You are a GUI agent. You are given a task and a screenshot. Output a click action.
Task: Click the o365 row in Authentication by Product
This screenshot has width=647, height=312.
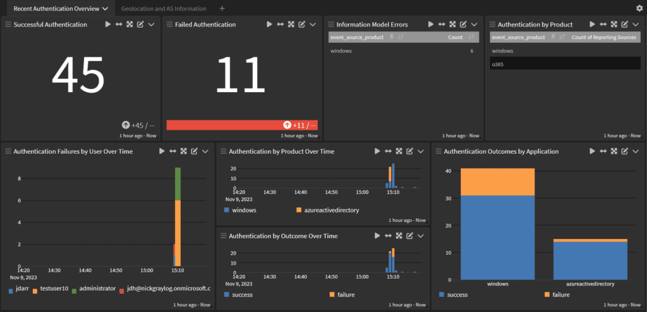click(565, 64)
